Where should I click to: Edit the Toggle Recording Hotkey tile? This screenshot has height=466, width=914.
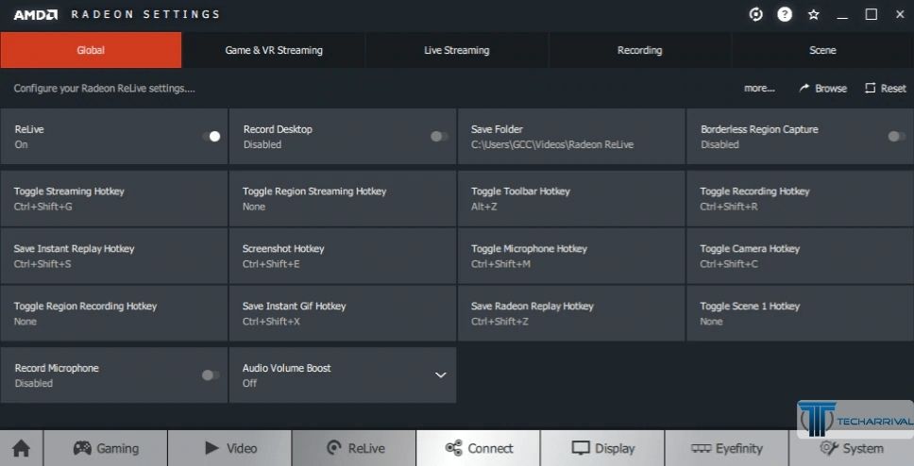tap(801, 199)
